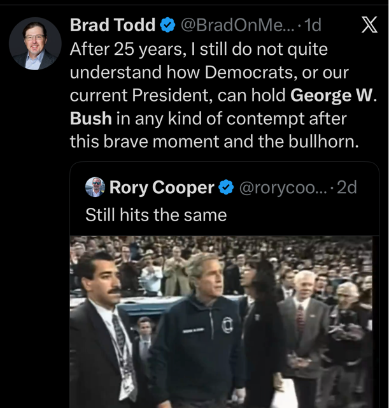The width and height of the screenshot is (389, 408).
Task: Open the 2d timestamp on quoted tweet
Action: [x=346, y=187]
